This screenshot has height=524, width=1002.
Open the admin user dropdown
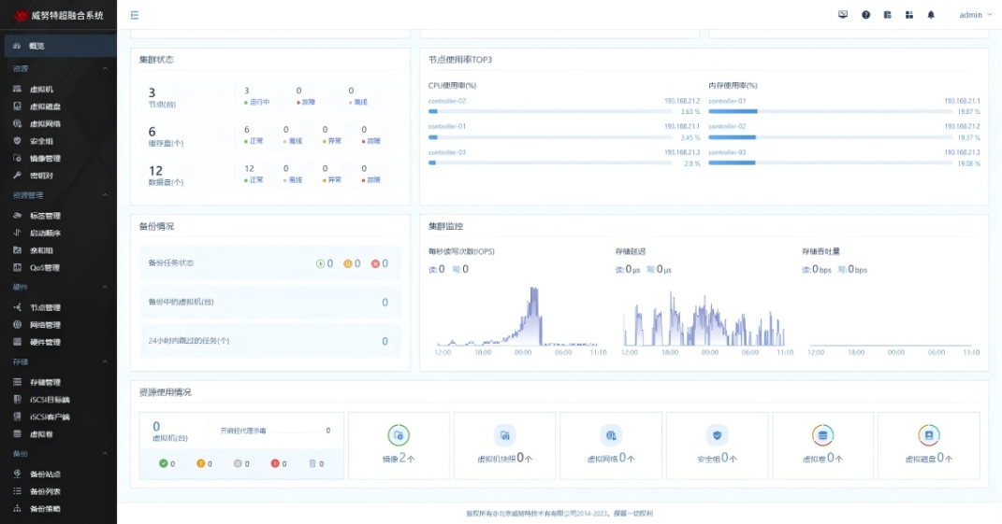coord(975,15)
